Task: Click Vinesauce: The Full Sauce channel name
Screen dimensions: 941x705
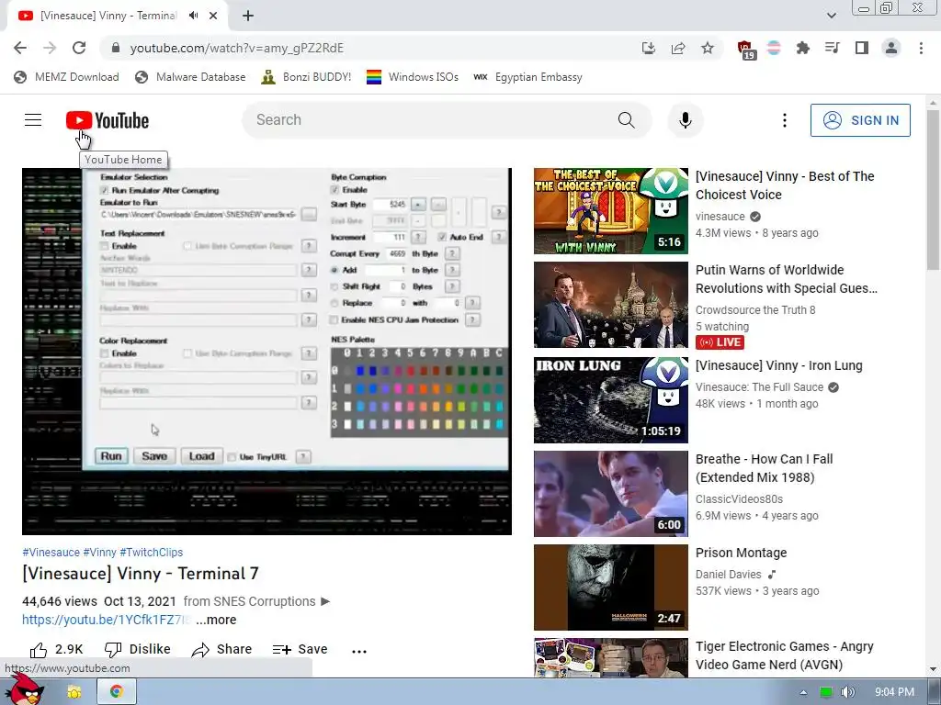Action: pyautogui.click(x=759, y=387)
